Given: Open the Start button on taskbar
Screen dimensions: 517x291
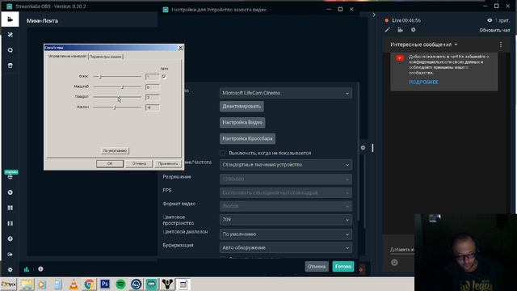Looking at the screenshot, I should (9, 284).
